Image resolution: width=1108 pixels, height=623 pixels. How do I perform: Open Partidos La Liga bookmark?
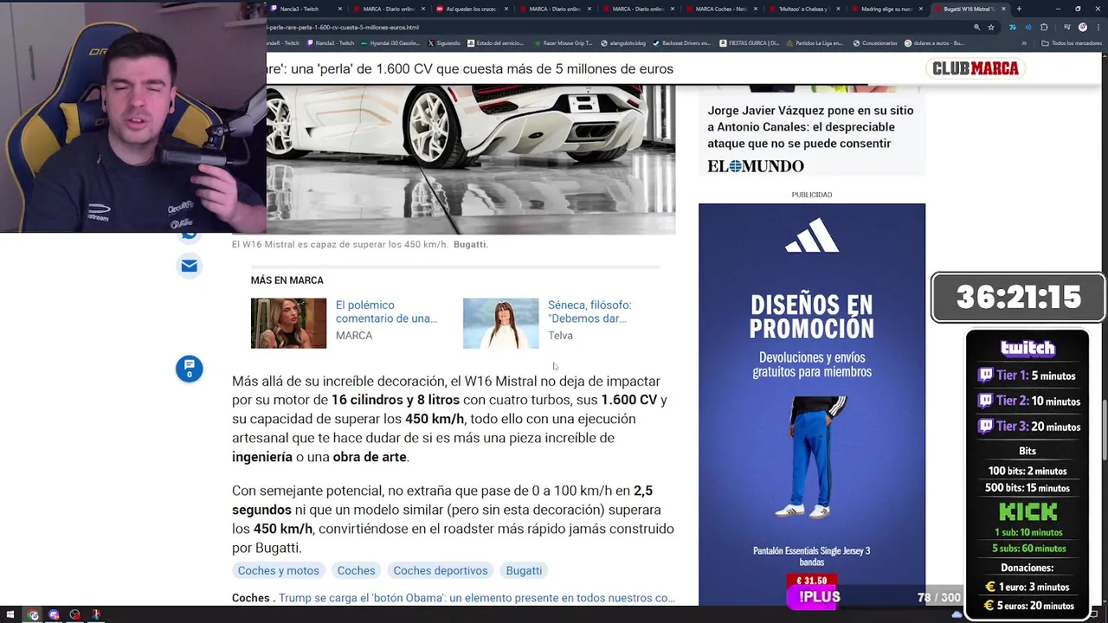coord(814,43)
